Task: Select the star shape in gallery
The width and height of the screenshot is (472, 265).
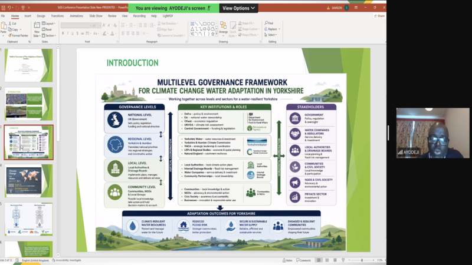Action: pyautogui.click(x=212, y=34)
